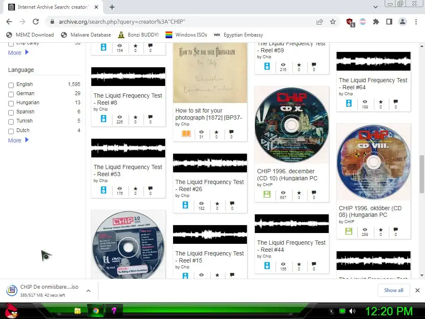425x319 pixels.
Task: Open the CHIP 1/2 2004 DVD thumbnail
Action: [x=128, y=245]
